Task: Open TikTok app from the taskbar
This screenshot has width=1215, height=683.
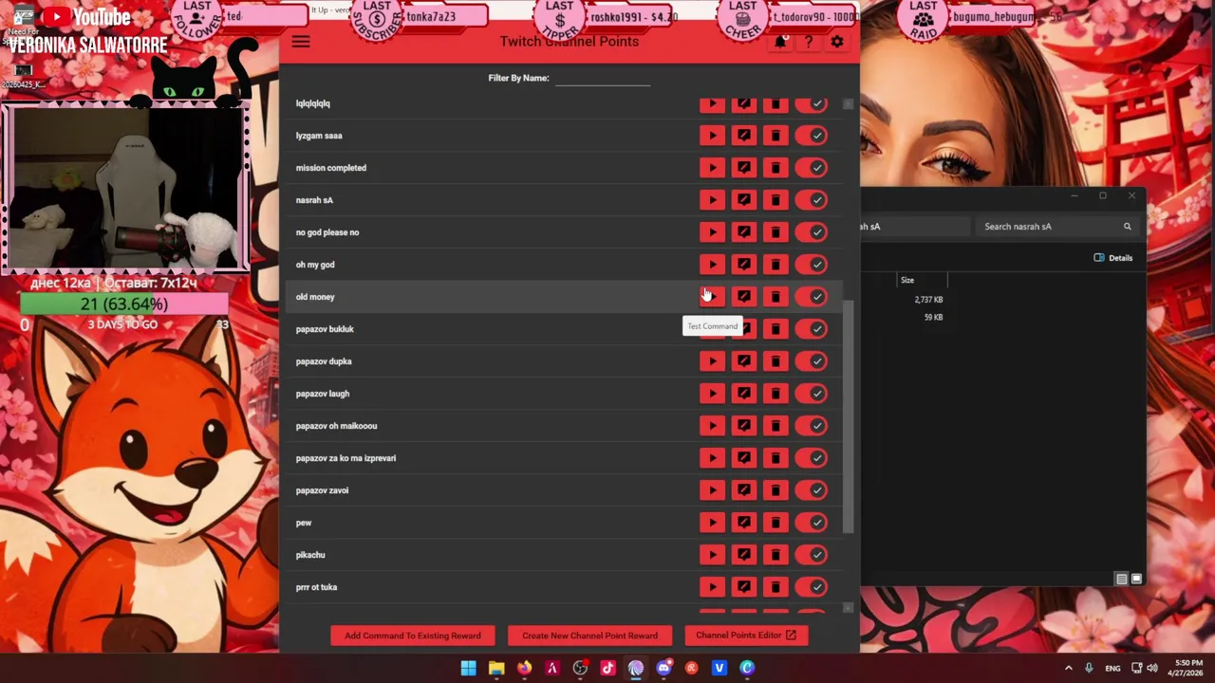Action: (607, 668)
